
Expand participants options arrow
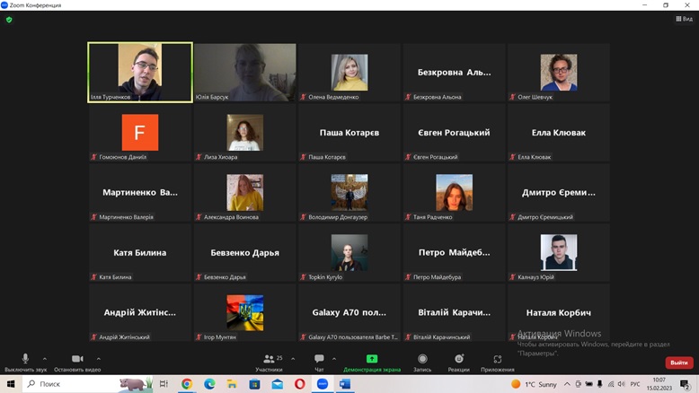(x=293, y=359)
